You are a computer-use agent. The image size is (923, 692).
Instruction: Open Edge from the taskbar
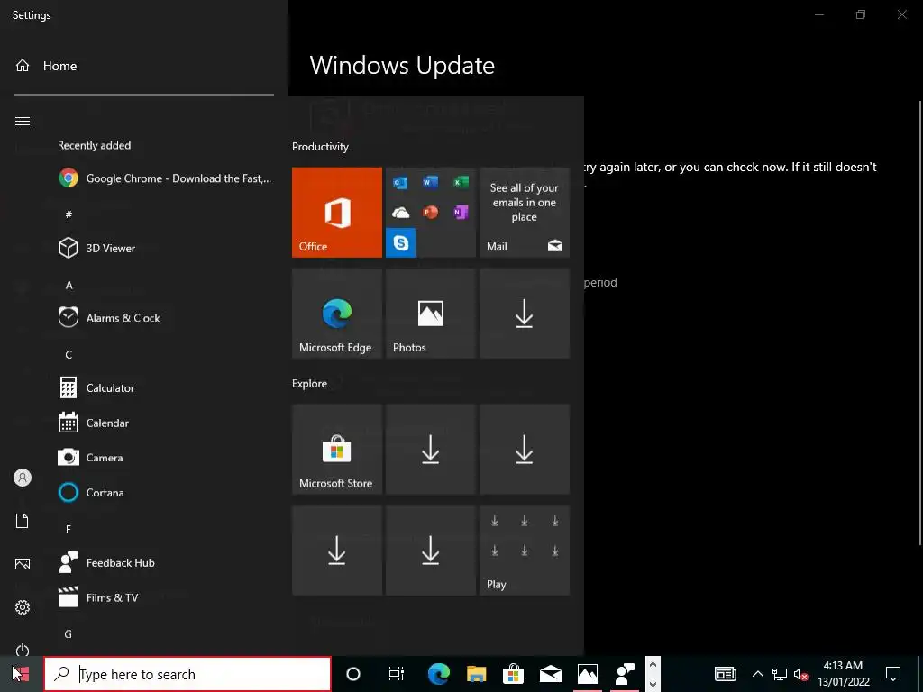(x=439, y=674)
